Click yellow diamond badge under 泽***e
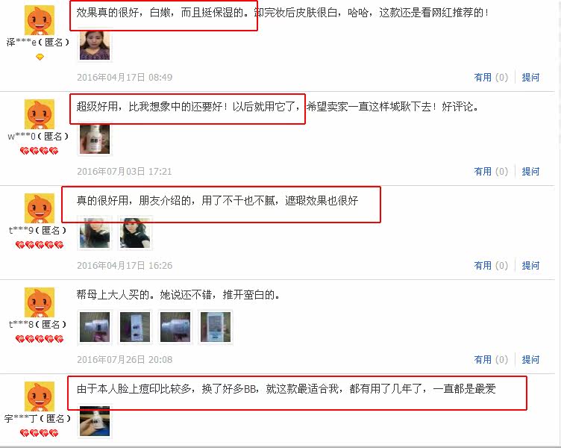The image size is (561, 448). (x=40, y=57)
